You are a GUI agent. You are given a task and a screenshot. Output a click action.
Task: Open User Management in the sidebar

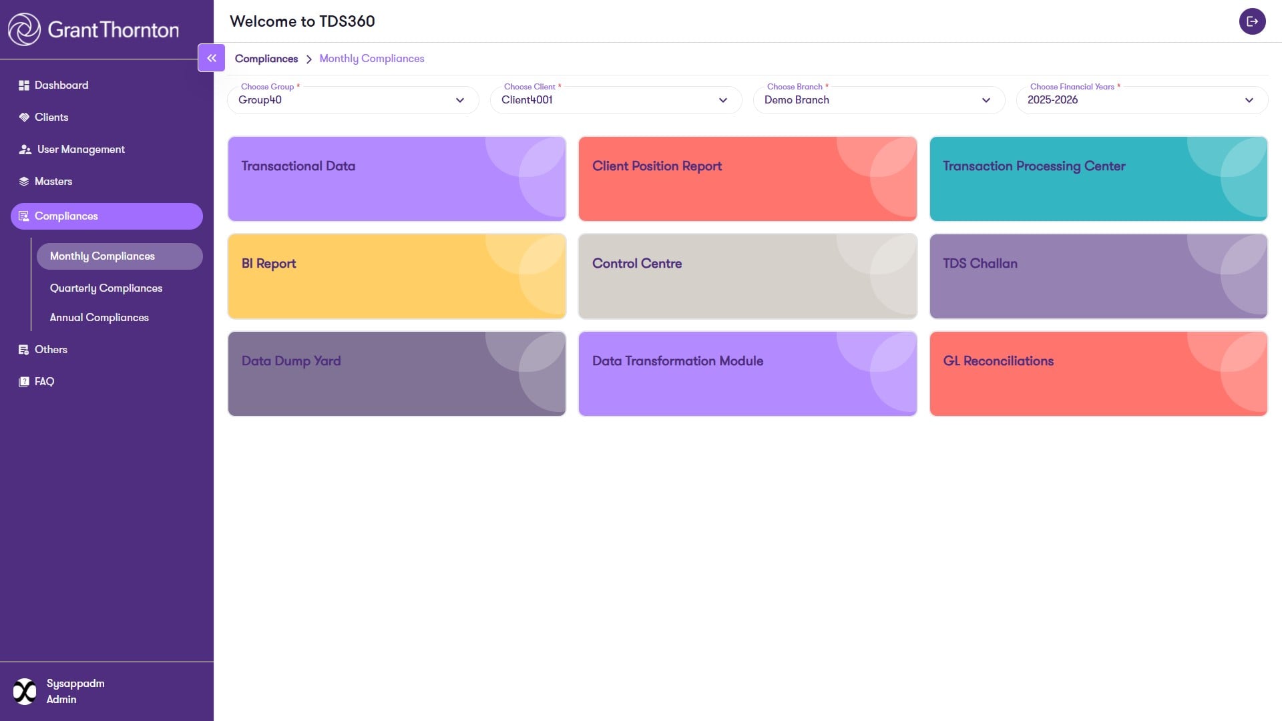coord(107,150)
